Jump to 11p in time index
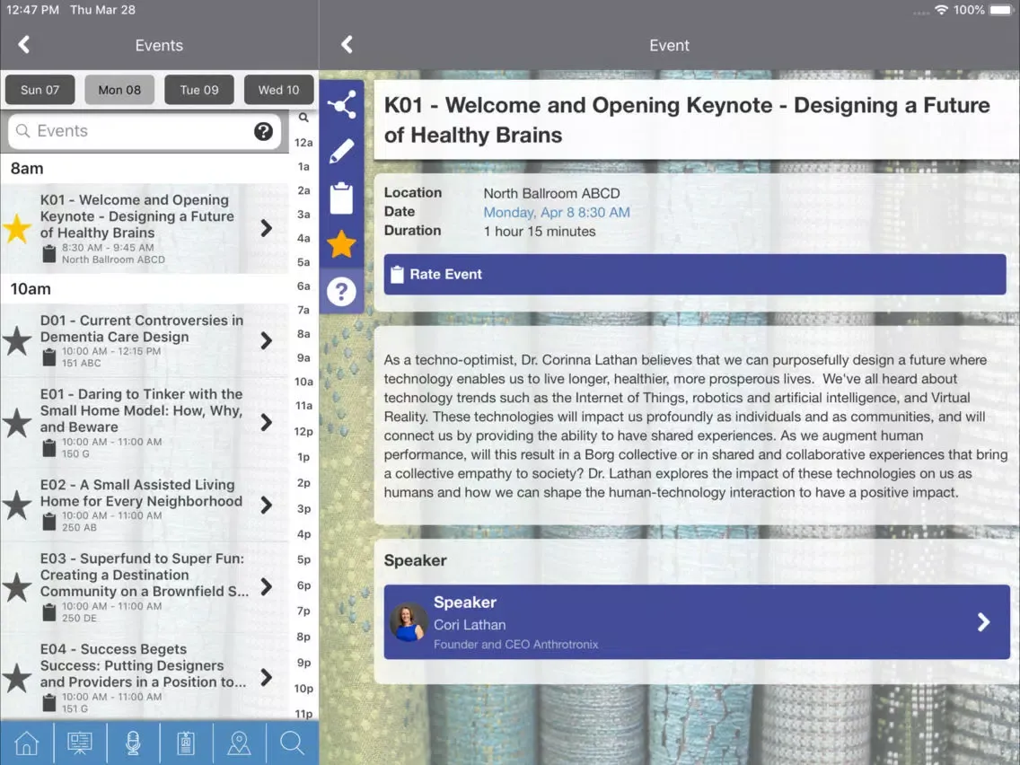 pyautogui.click(x=303, y=714)
